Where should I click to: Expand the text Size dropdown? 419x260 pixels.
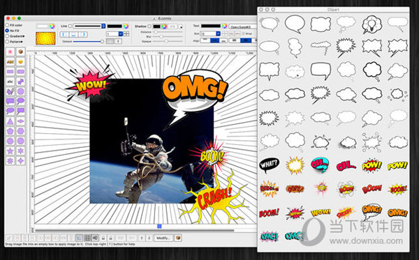click(219, 33)
